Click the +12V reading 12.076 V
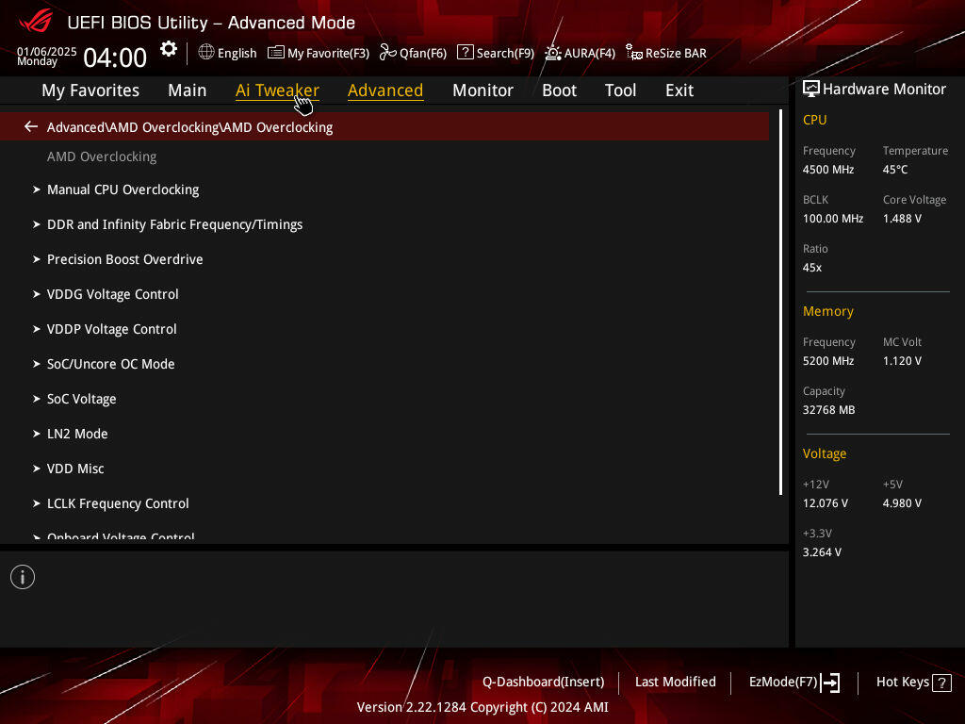Screen dimensions: 965x724 (826, 503)
